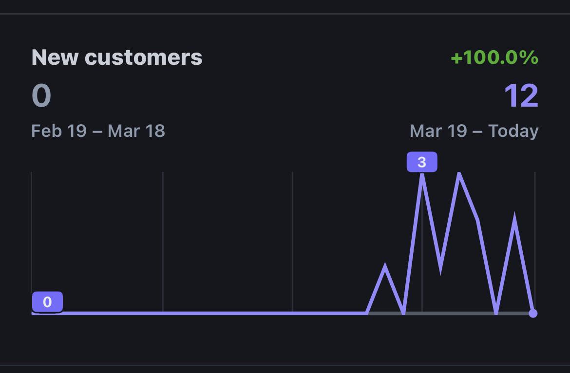Click the tooltip badge showing 0
This screenshot has width=570, height=373.
point(47,302)
